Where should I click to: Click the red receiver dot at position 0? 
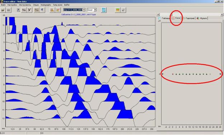173,74
